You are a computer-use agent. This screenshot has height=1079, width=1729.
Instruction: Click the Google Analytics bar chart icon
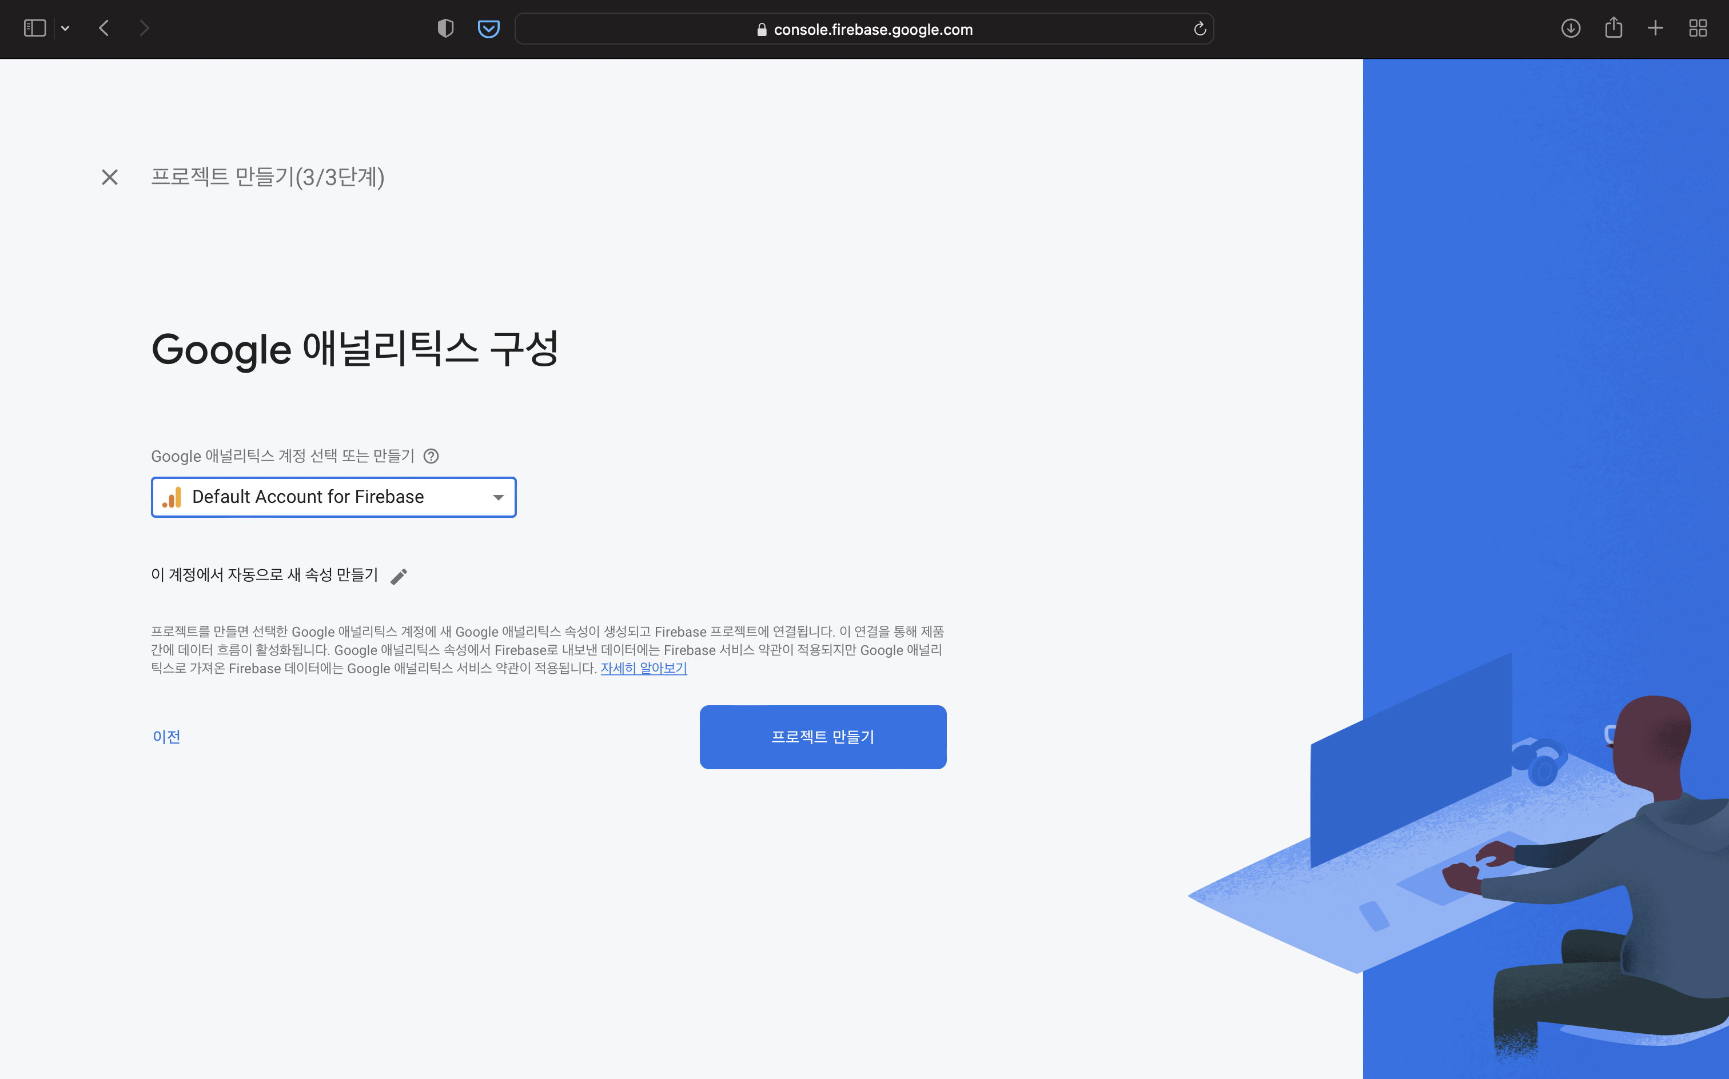coord(172,497)
